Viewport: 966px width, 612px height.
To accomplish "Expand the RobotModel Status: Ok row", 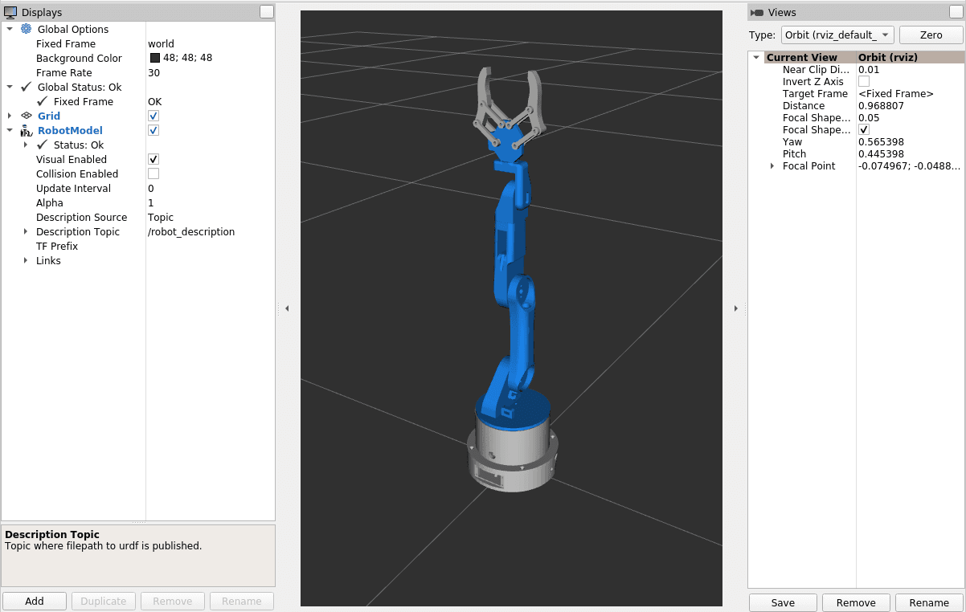I will pos(26,145).
